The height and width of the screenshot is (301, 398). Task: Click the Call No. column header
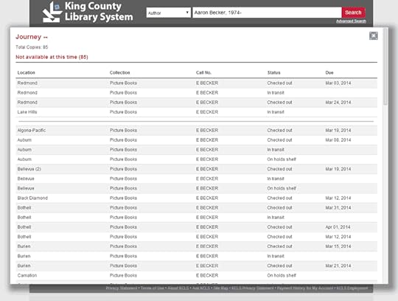click(x=203, y=72)
